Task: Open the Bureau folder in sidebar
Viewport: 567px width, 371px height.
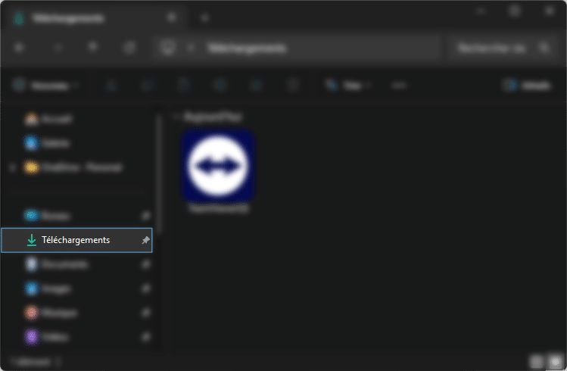Action: (x=51, y=216)
